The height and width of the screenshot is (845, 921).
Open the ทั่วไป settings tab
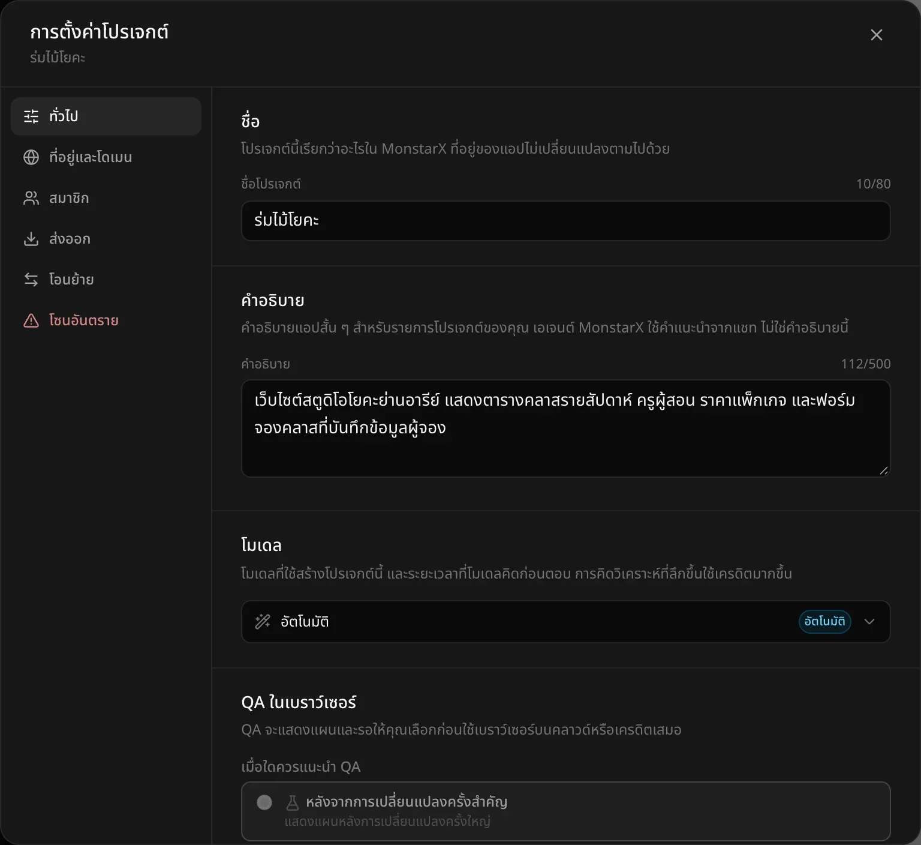pos(106,116)
